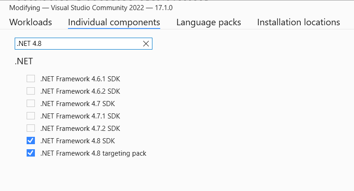Click the .NET Framework 4.8 targeting pack label
The image size is (354, 191).
pos(93,153)
